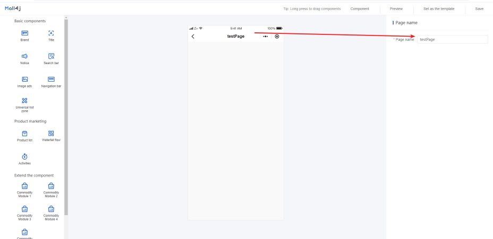Screen dimensions: 493x239
Task: Focus the Page name input field
Action: click(453, 40)
